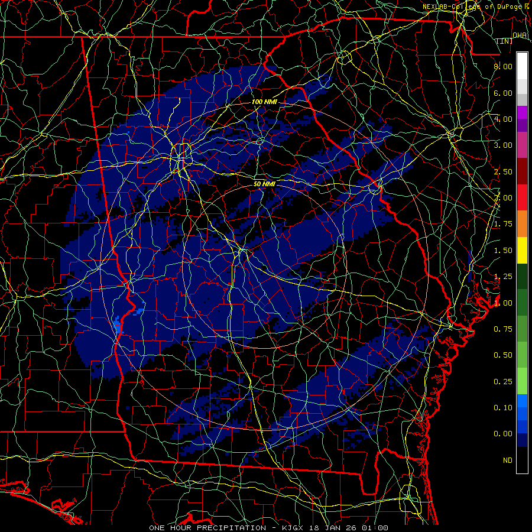Screen dimensions: 532x532
Task: Click the bright red 2.00 legend swatch
Action: [522, 197]
